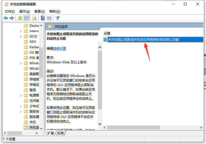Image resolution: width=206 pixels, height=144 pixels.
Task: Select the KDC folder in the tree
Action: tap(33, 42)
